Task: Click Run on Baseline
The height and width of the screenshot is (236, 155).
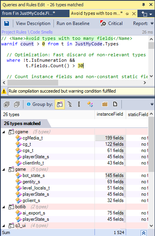Action: click(73, 23)
